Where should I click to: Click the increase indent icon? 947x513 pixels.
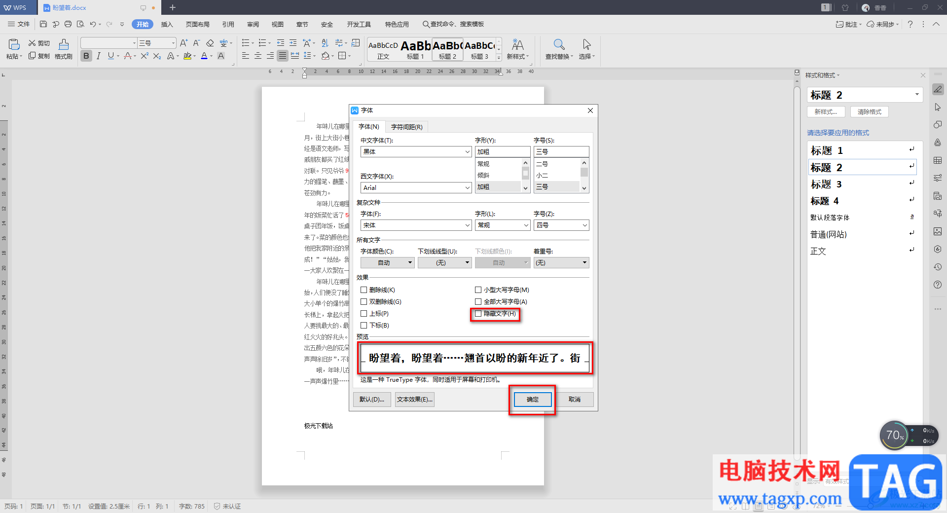point(293,43)
